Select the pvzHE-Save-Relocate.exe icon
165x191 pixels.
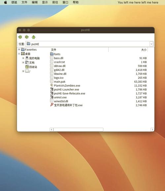52,93
